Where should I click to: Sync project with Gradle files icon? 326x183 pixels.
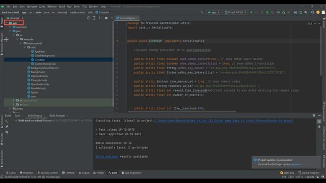pyautogui.click(x=295, y=12)
